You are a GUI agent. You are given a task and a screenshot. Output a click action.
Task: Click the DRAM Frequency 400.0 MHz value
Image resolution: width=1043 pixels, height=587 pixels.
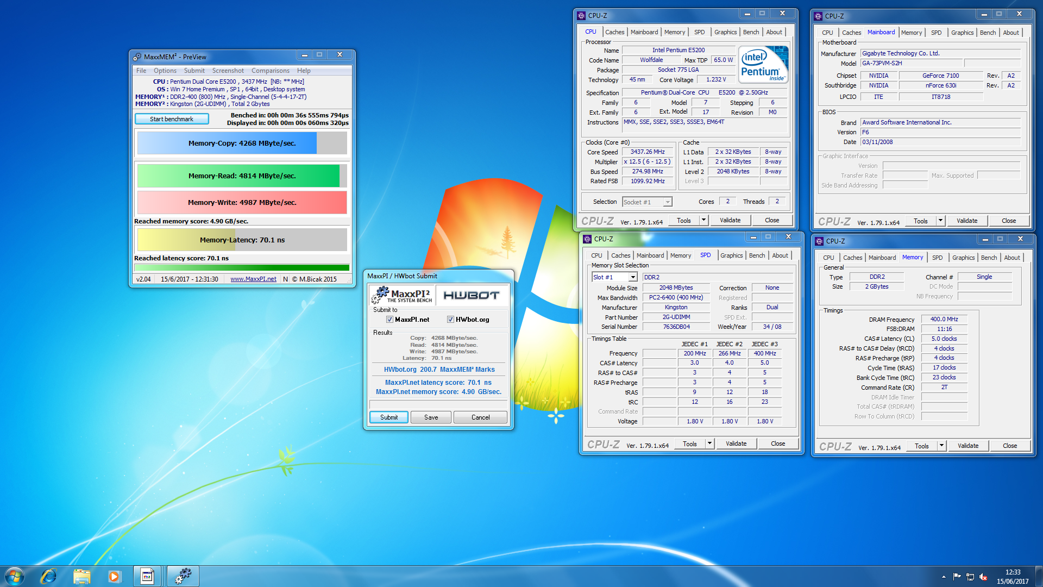click(944, 320)
